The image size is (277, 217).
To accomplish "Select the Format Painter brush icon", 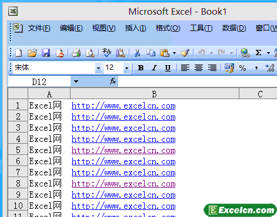I will 185,53.
